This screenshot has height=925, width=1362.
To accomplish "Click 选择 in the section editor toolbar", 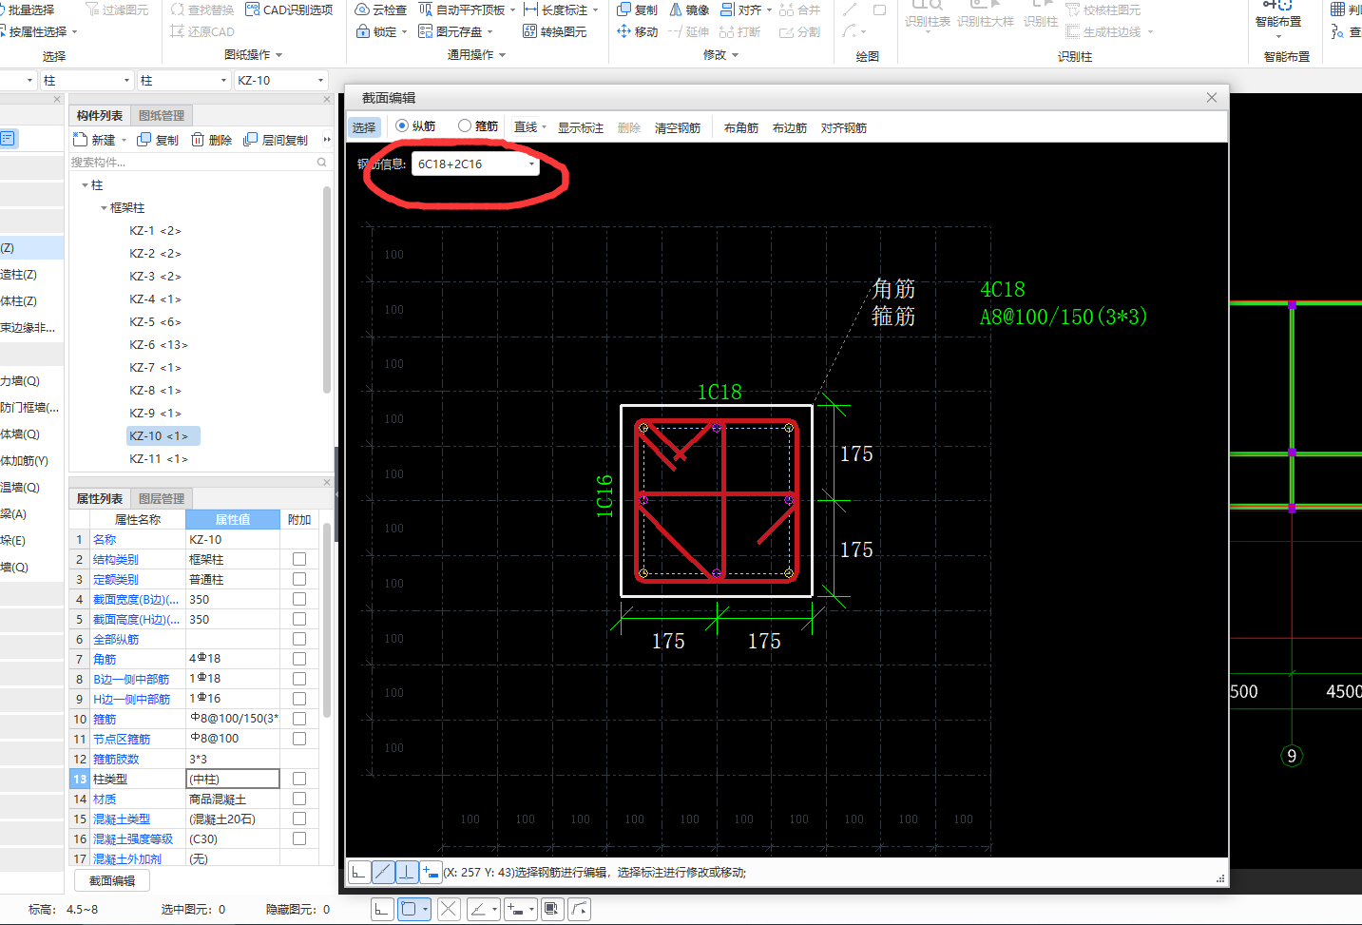I will pyautogui.click(x=364, y=127).
